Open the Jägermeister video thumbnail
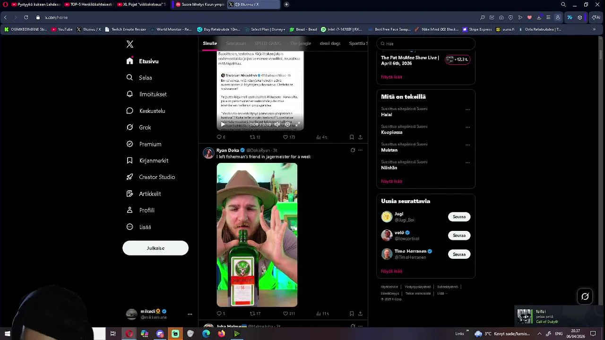Screen dimensions: 605x340 coord(257,235)
